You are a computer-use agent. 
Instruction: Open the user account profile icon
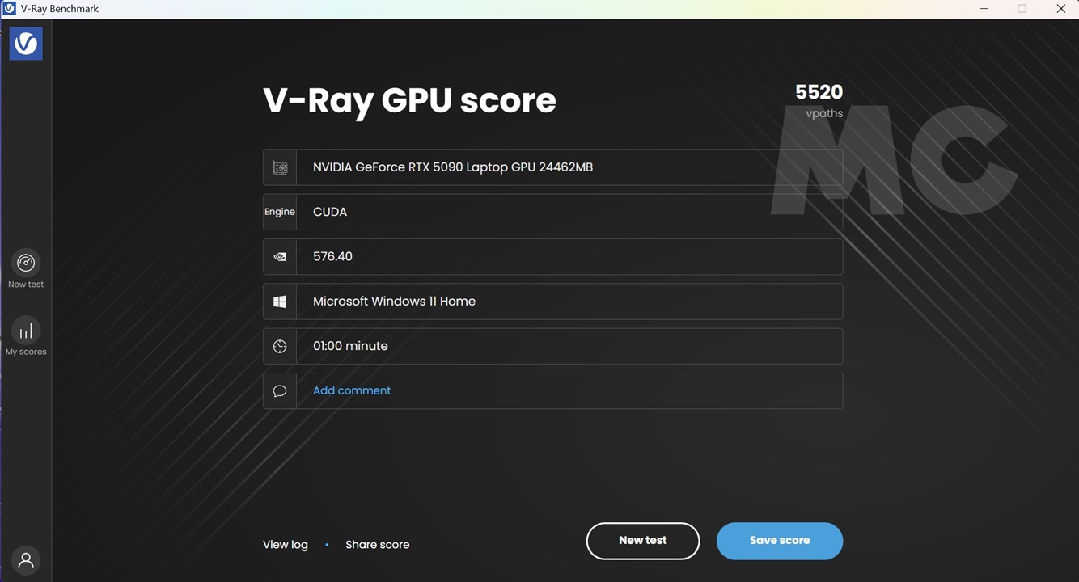26,560
